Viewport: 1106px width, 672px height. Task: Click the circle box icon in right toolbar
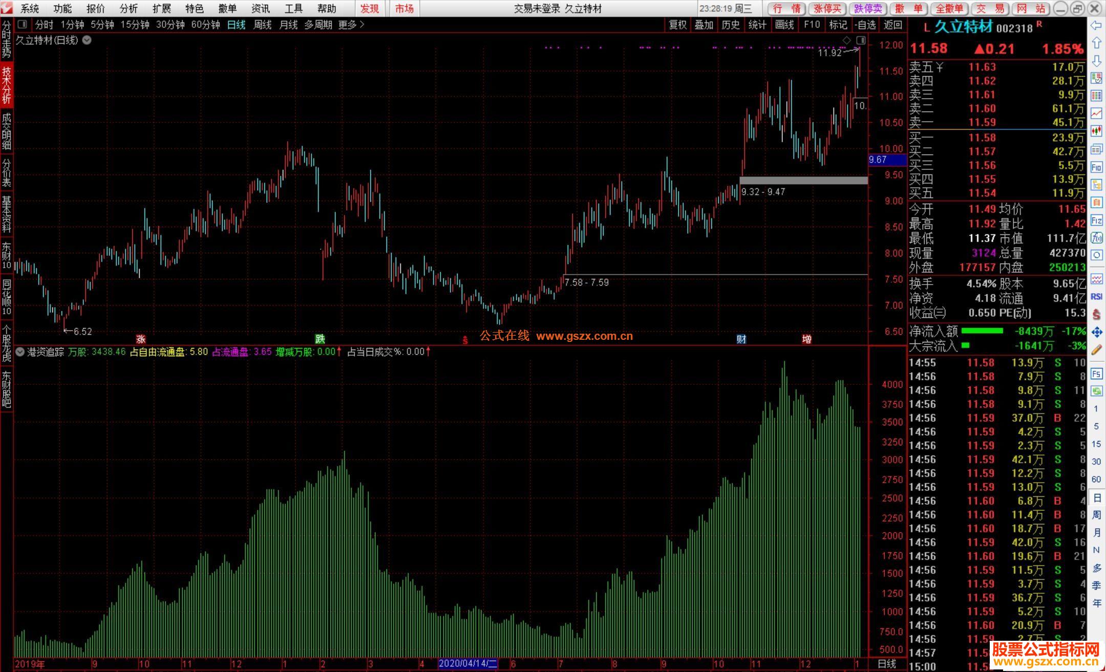(x=1096, y=255)
